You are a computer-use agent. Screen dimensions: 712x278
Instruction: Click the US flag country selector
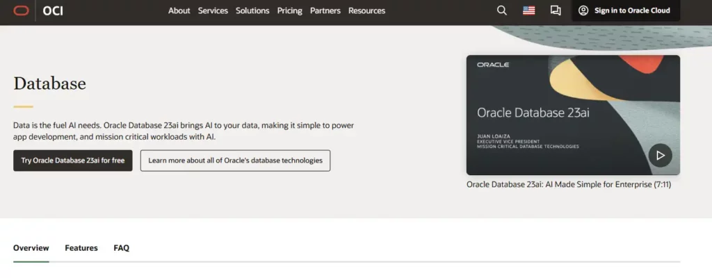528,10
